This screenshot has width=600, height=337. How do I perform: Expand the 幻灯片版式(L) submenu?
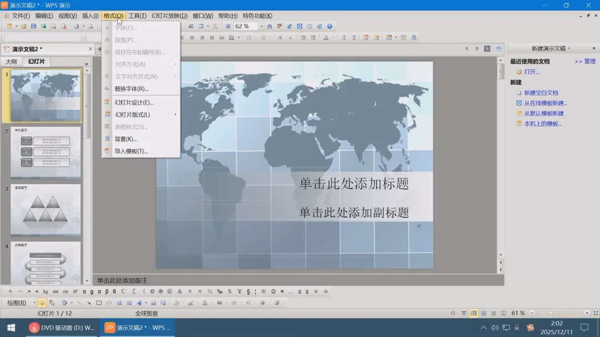click(141, 115)
